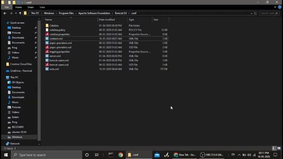This screenshot has height=159, width=283.
Task: Open the Share ribbon tab
Action: 31,7
